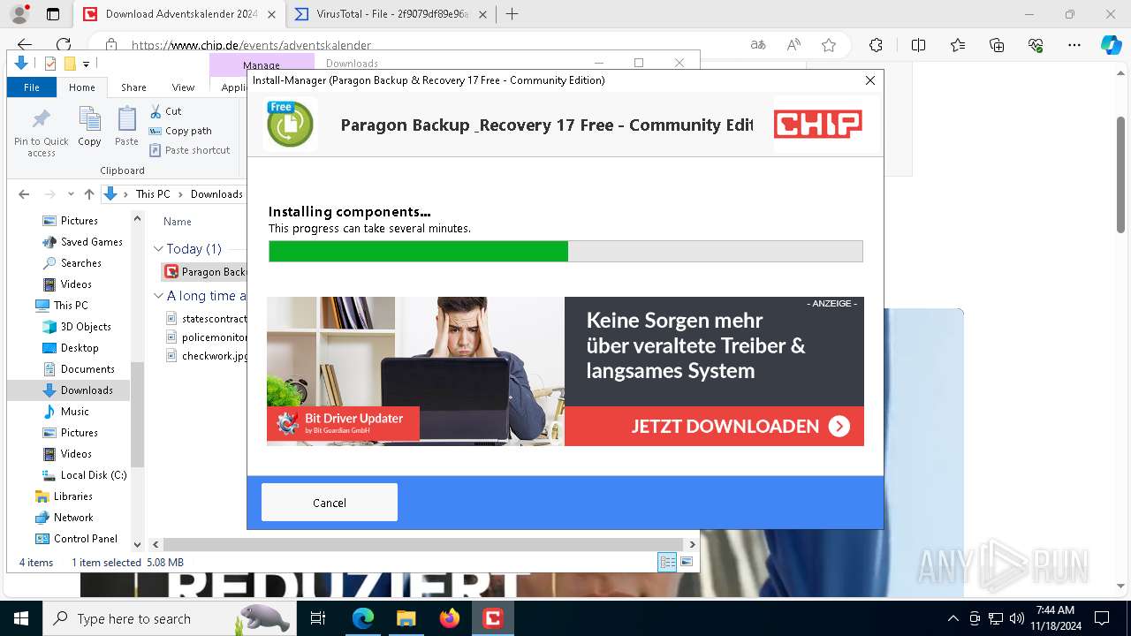Open Edge split screen icon
Image resolution: width=1131 pixels, height=636 pixels.
pyautogui.click(x=918, y=45)
